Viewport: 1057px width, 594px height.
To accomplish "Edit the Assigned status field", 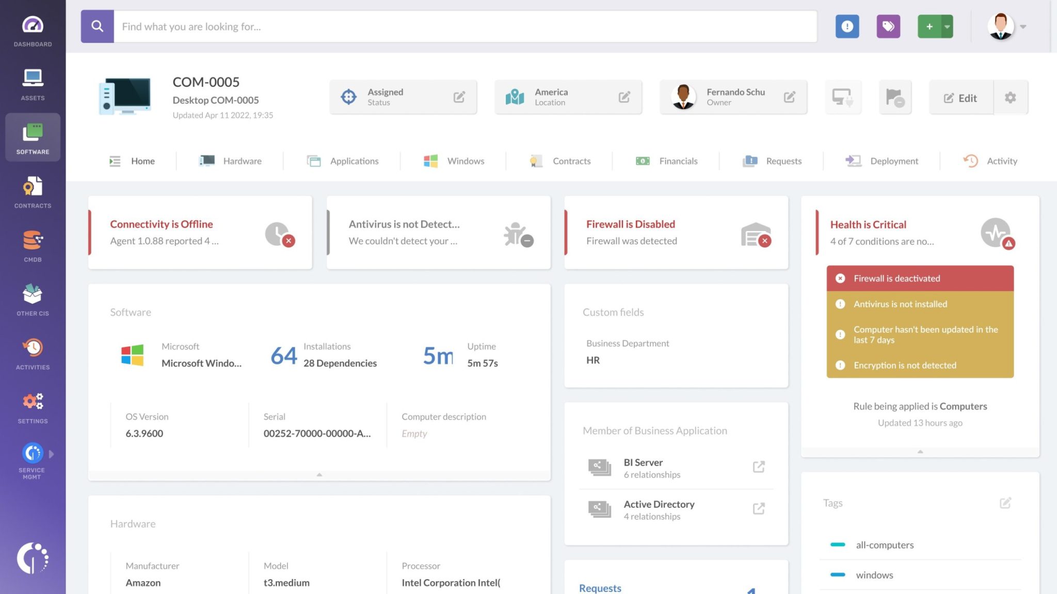I will tap(459, 97).
